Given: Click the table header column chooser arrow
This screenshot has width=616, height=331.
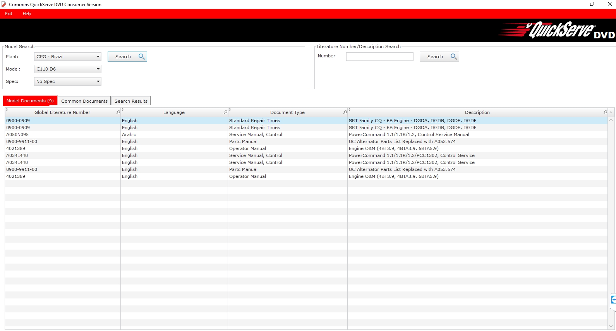Looking at the screenshot, I should tap(611, 112).
